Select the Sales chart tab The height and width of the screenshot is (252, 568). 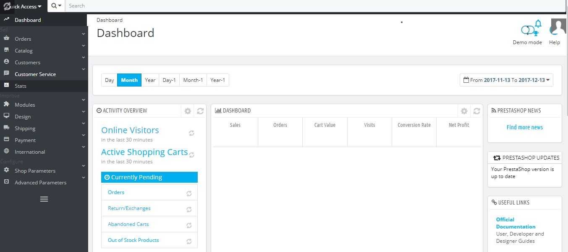(236, 132)
